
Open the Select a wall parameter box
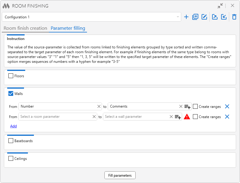coord(135,117)
